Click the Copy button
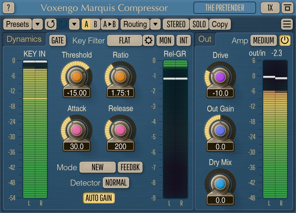 220,24
